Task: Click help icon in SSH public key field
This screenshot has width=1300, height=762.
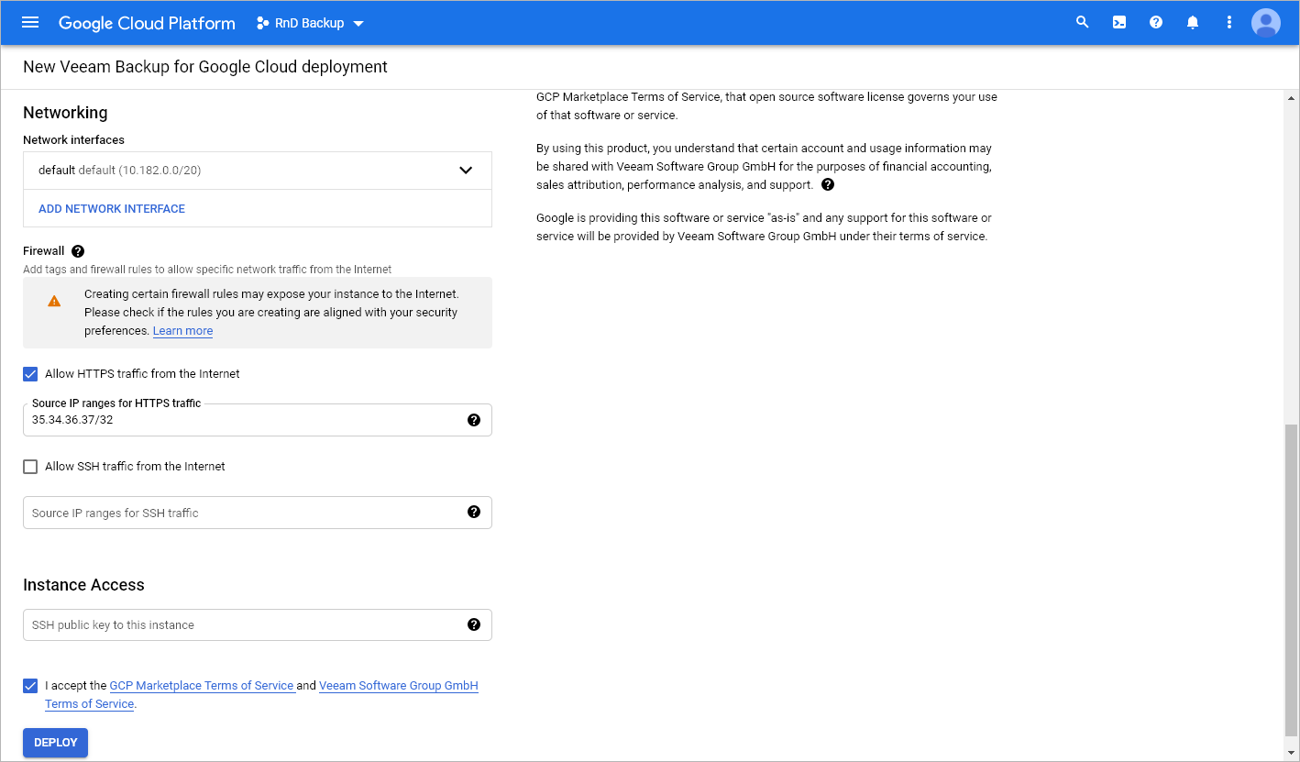Action: click(x=474, y=624)
